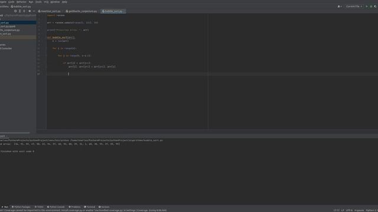378x212 pixels.
Task: Open the Code menu
Action: (11, 2)
